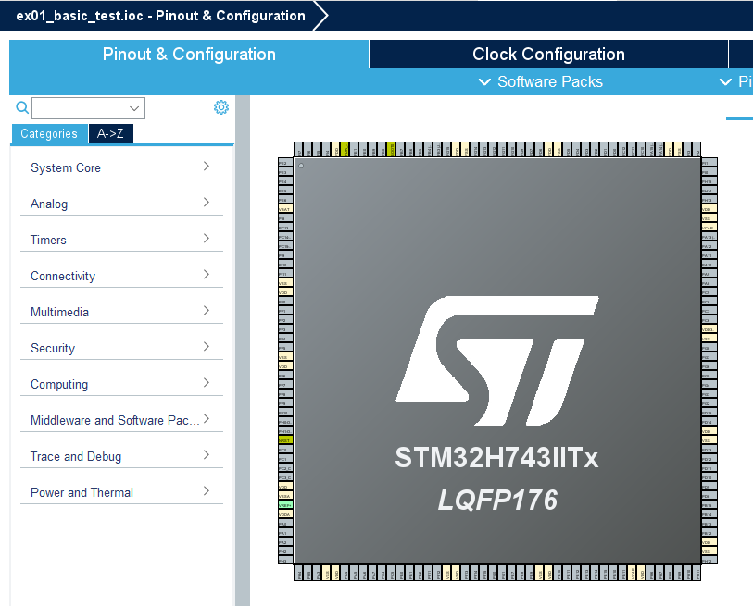Viewport: 753px width, 606px height.
Task: Switch to the Pinout & Configuration tab
Action: (x=189, y=55)
